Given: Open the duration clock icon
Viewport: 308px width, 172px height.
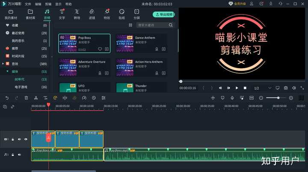Looking at the screenshot, I should pyautogui.click(x=94, y=98).
